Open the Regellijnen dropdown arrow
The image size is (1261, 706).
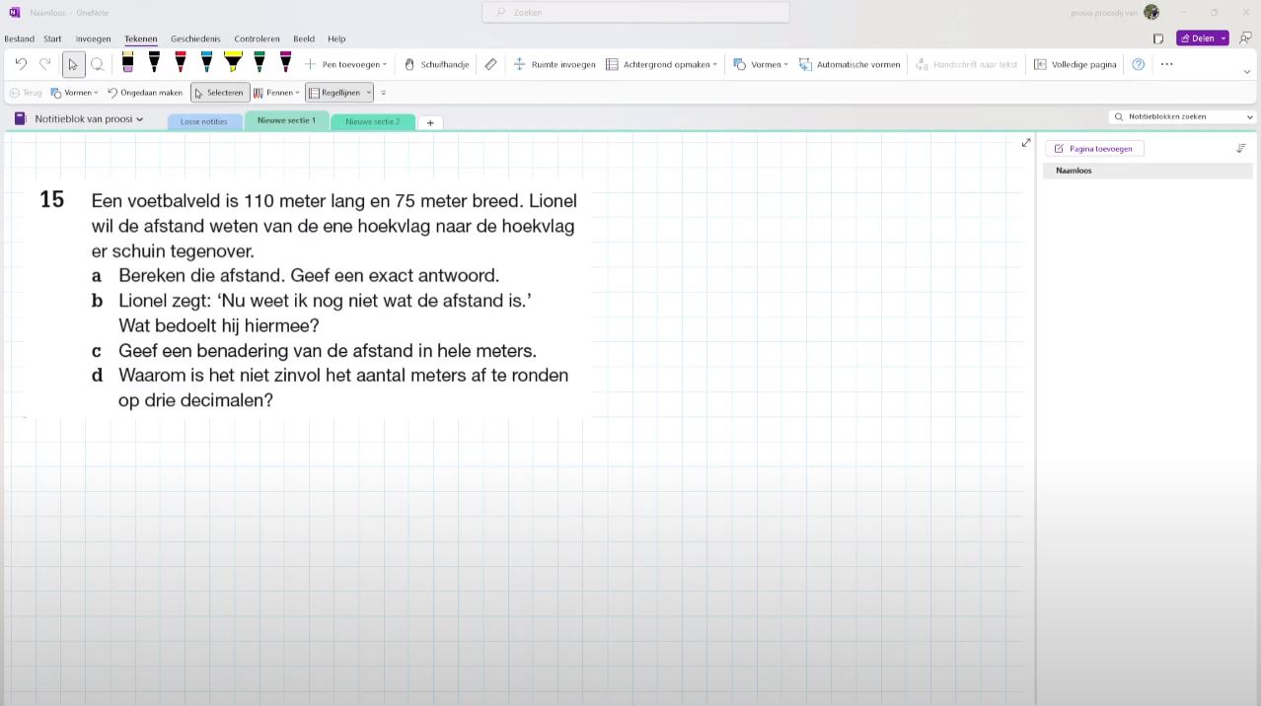coord(369,93)
